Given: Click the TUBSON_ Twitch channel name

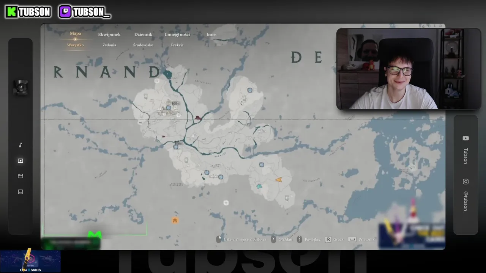Looking at the screenshot, I should (92, 12).
